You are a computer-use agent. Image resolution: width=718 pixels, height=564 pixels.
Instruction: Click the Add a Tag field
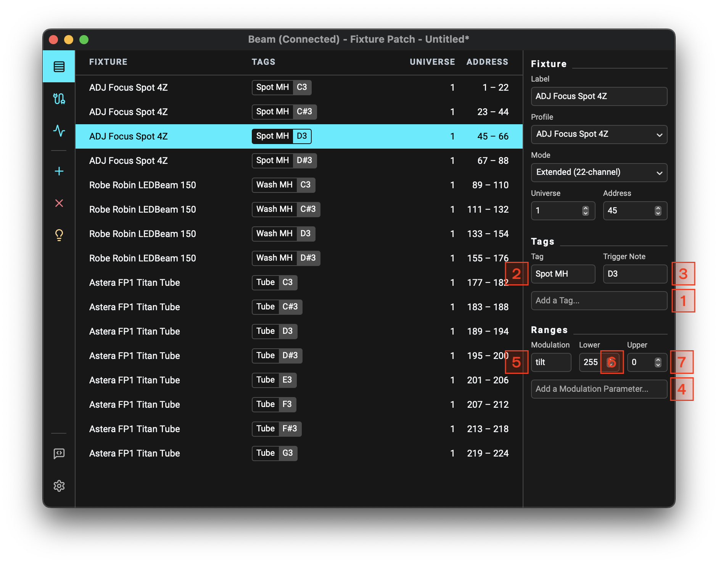(599, 301)
